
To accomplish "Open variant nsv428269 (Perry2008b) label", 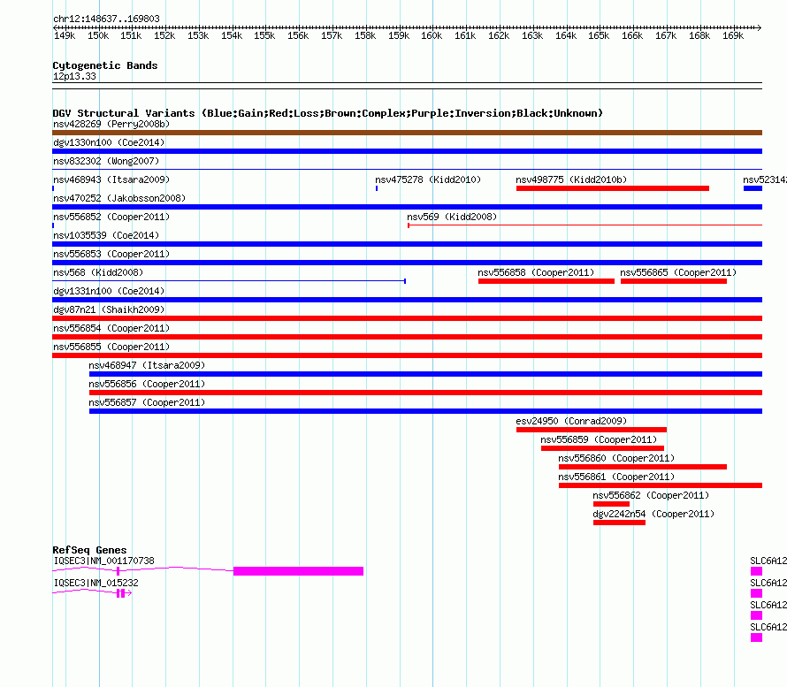I will pyautogui.click(x=111, y=124).
